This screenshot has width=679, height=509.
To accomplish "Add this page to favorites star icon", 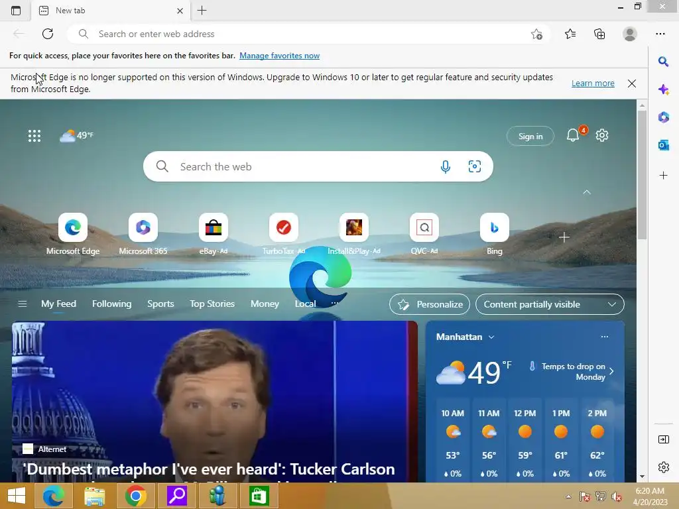I will click(x=536, y=34).
